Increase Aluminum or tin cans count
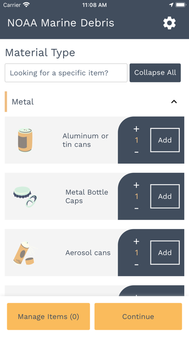 pos(136,129)
